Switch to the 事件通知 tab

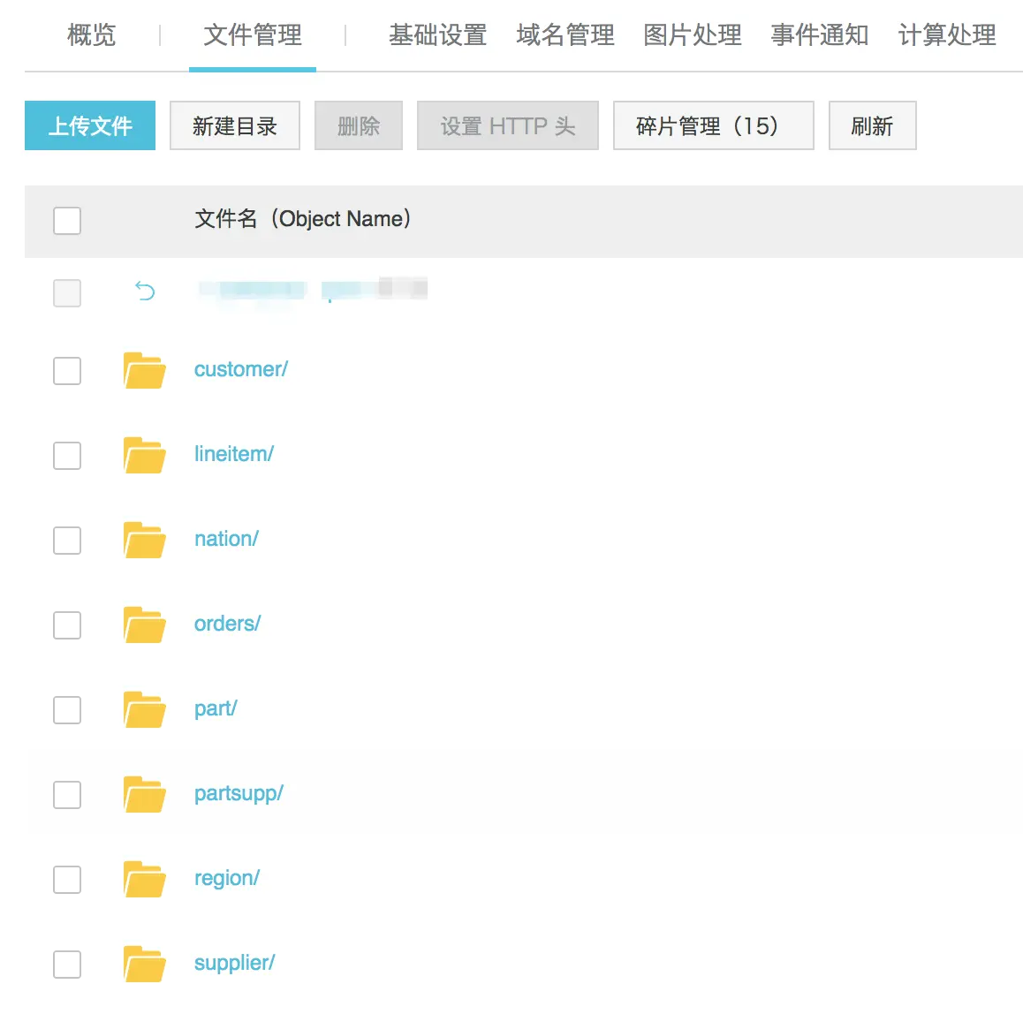820,34
